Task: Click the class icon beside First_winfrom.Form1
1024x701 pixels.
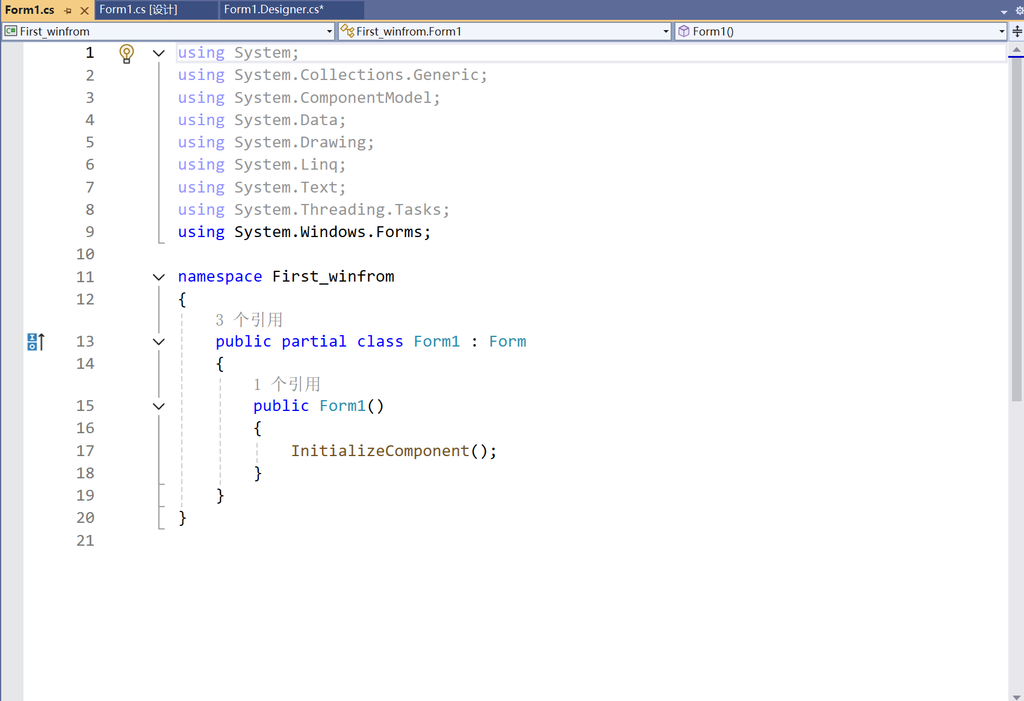Action: pyautogui.click(x=347, y=31)
